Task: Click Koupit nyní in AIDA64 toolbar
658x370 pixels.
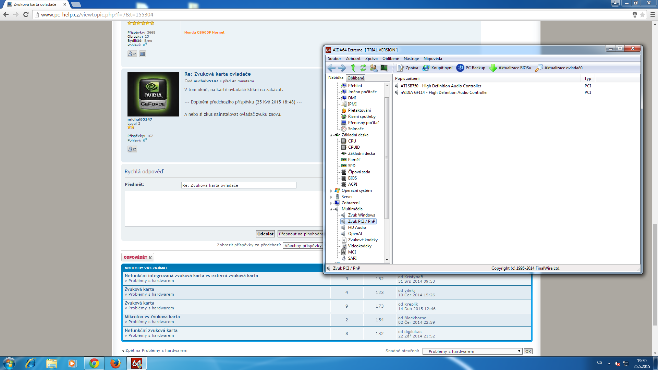Action: (437, 68)
